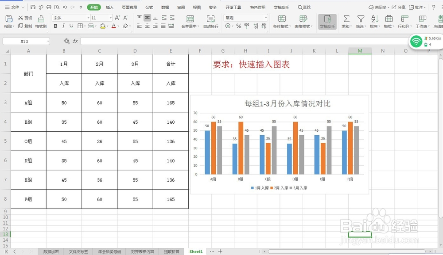Open the font name dropdown (宋体)
Viewport: 443px width, 255px height.
[88, 18]
